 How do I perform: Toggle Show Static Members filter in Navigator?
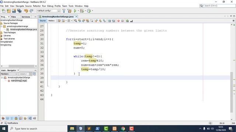pos(12,118)
